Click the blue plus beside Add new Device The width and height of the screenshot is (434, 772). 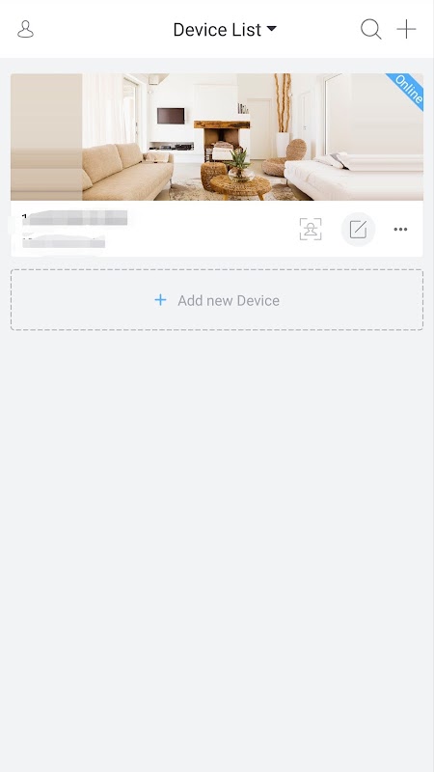tap(160, 300)
